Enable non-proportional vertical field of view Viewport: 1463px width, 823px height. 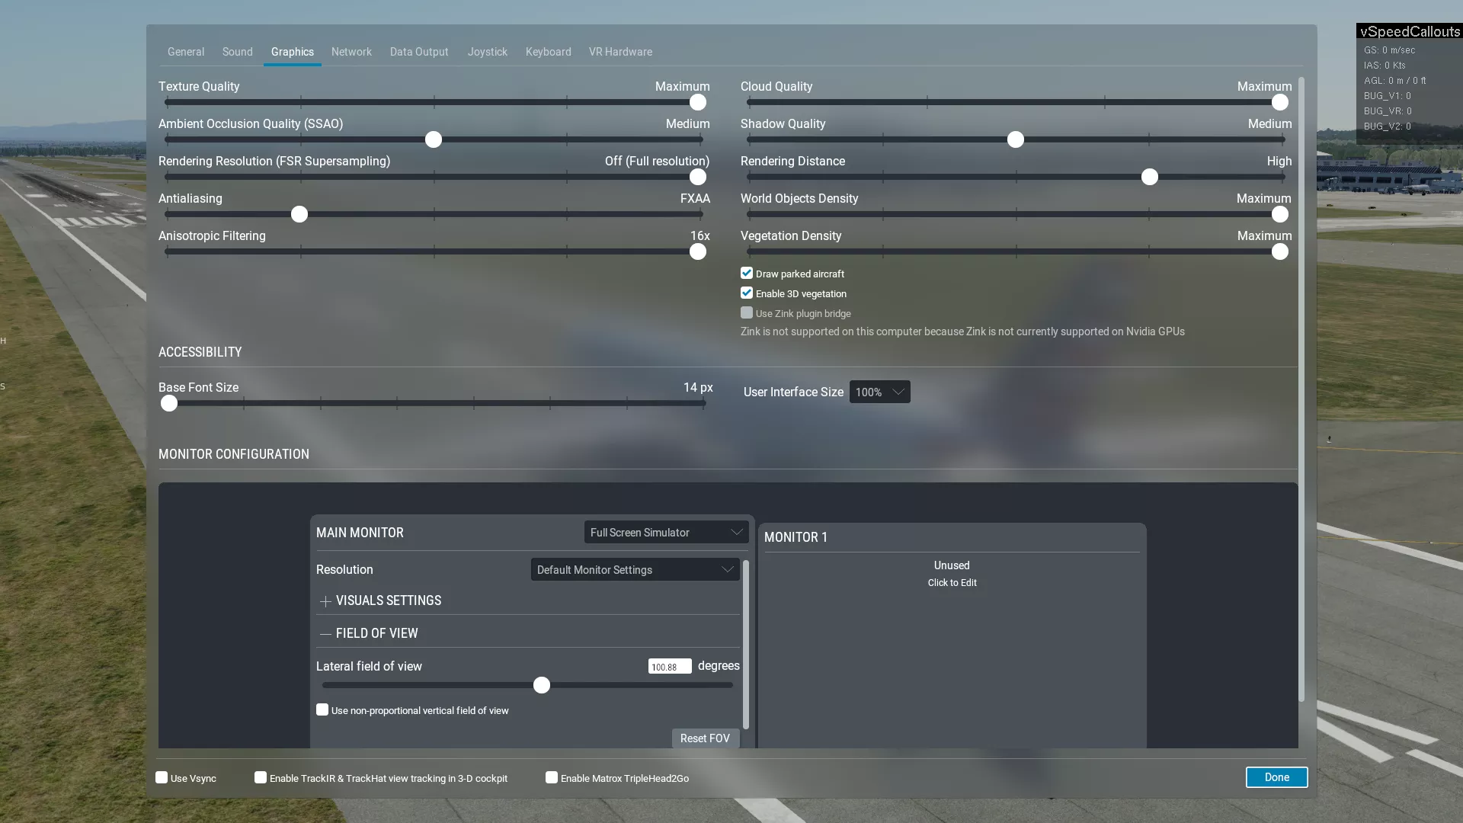pyautogui.click(x=322, y=710)
